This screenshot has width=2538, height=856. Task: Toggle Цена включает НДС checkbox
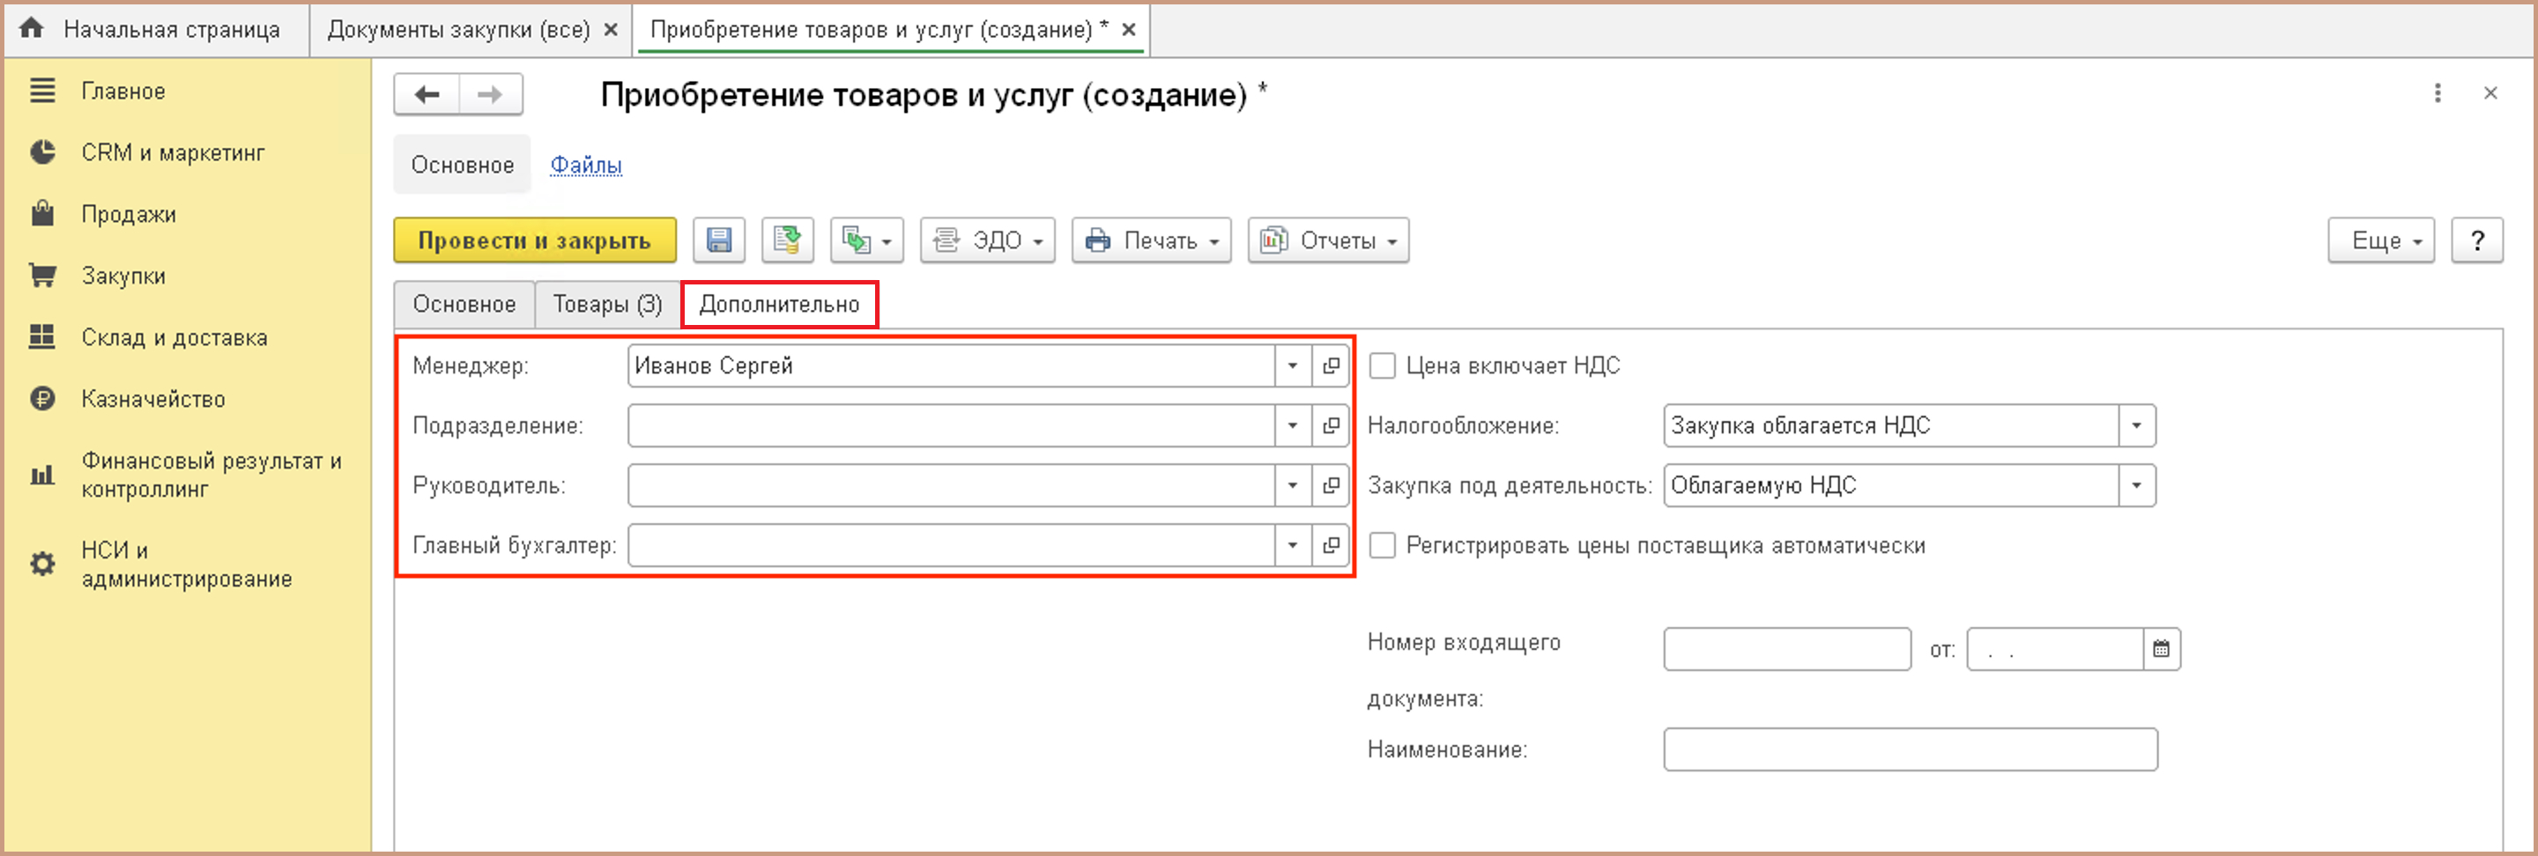point(1383,365)
